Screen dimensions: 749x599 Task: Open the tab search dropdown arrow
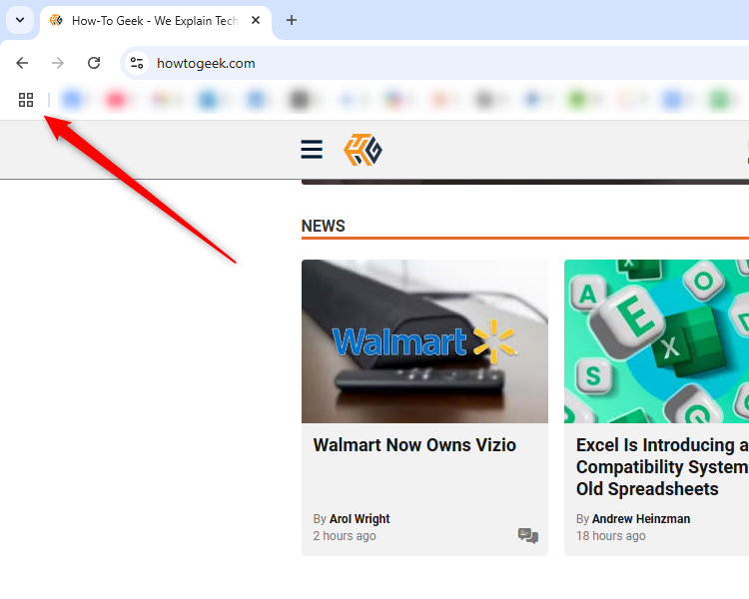pyautogui.click(x=20, y=21)
